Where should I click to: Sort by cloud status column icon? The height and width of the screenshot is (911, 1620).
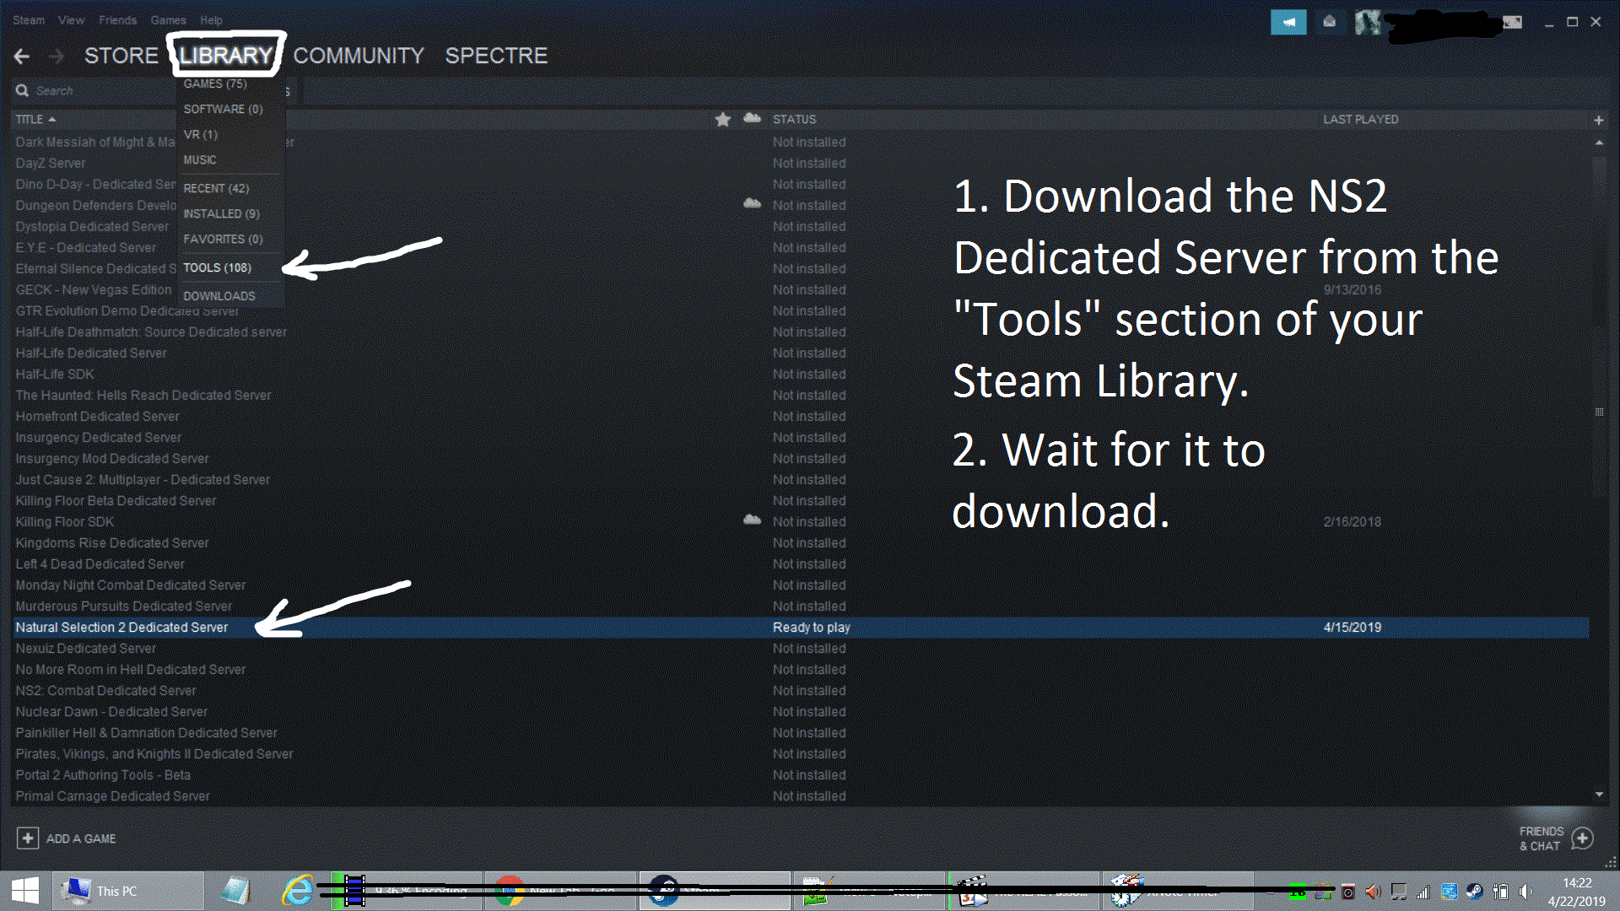[x=752, y=119]
